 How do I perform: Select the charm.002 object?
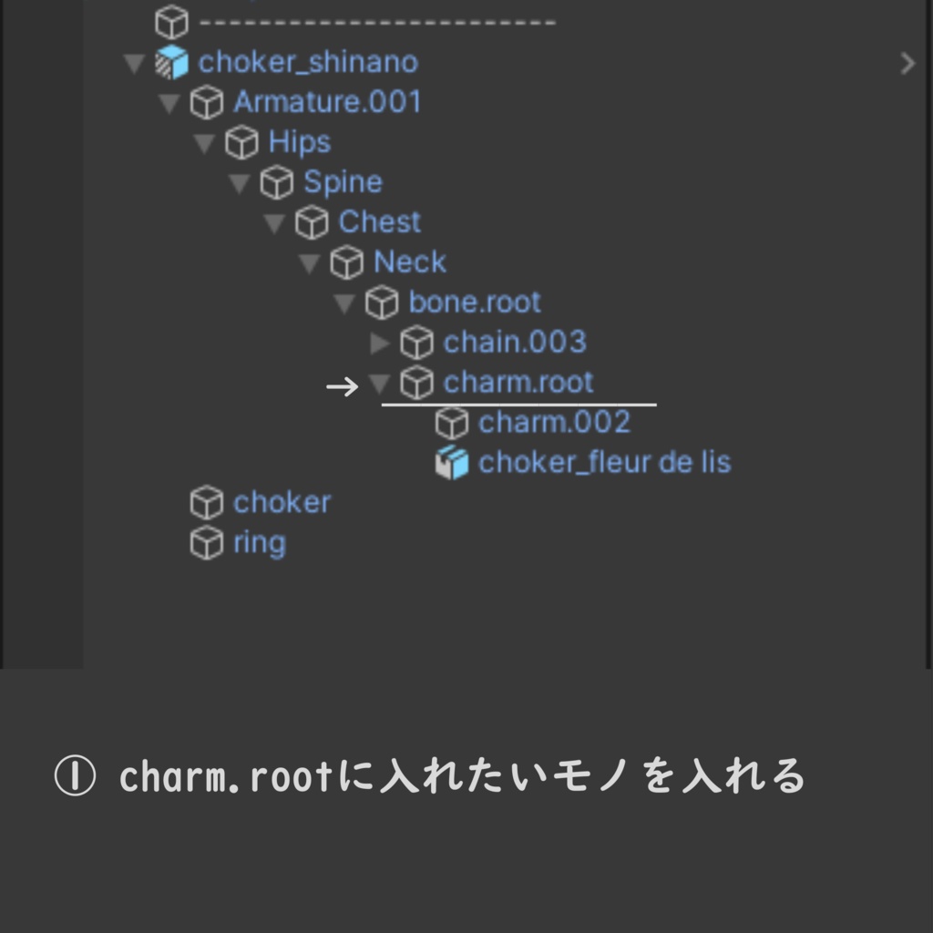point(554,422)
